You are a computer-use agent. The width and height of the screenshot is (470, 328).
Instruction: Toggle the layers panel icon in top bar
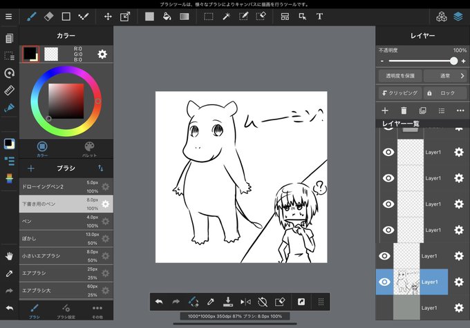pos(458,17)
